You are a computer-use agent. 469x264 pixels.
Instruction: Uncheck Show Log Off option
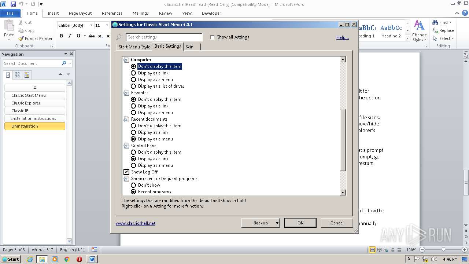pyautogui.click(x=126, y=172)
